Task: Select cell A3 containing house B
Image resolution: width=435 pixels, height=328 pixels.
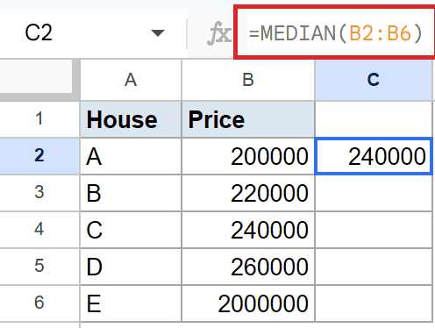Action: [x=131, y=193]
